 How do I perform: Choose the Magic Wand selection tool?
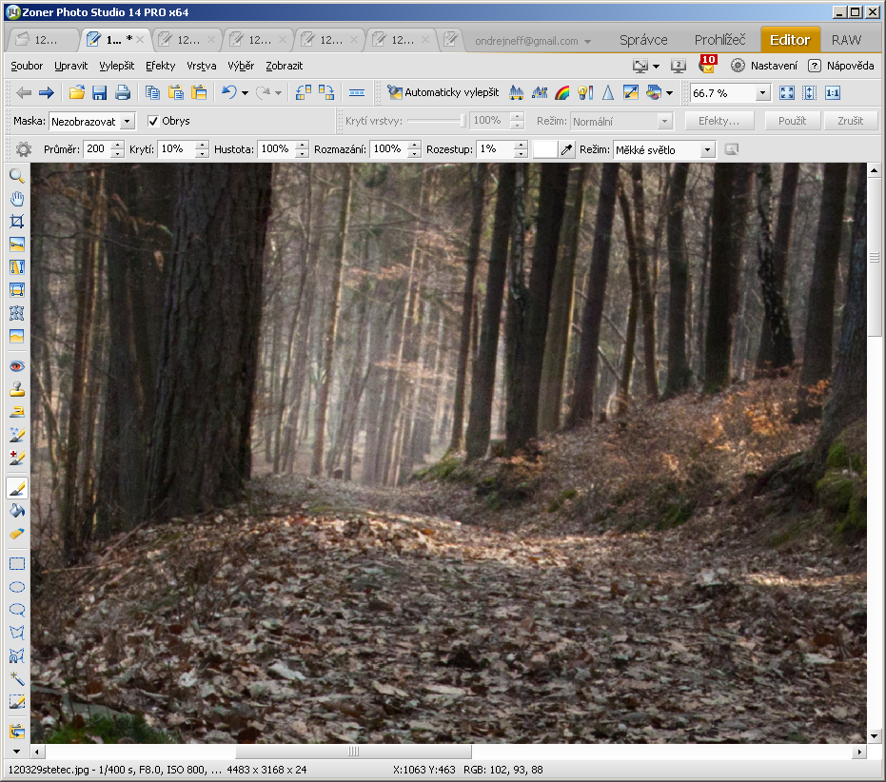[16, 678]
